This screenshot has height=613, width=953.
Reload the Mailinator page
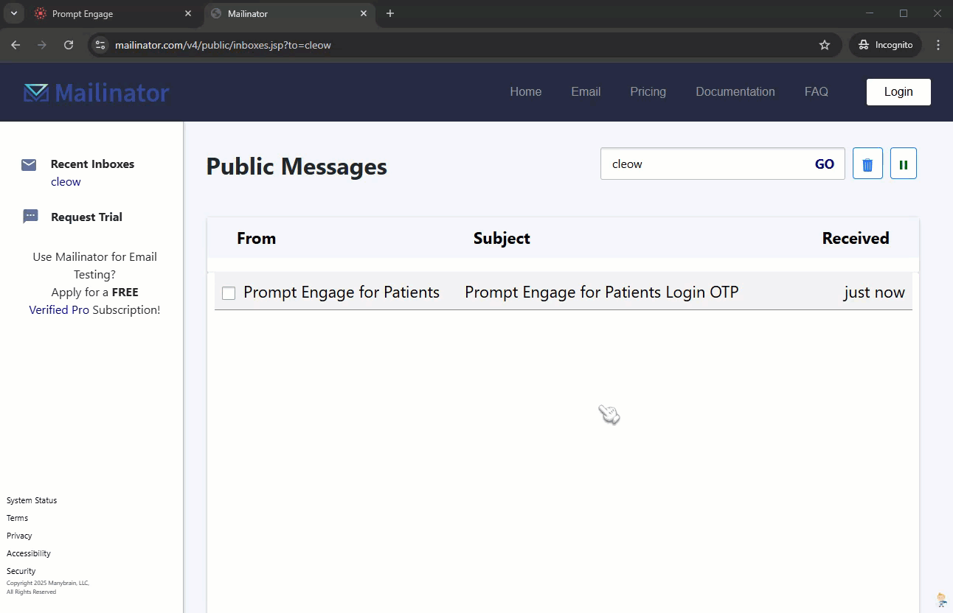tap(69, 45)
